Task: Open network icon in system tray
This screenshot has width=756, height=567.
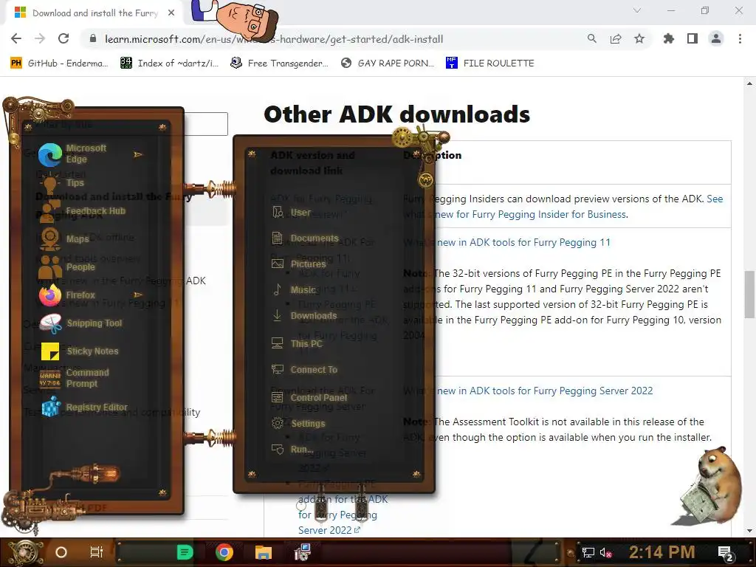Action: pyautogui.click(x=588, y=552)
